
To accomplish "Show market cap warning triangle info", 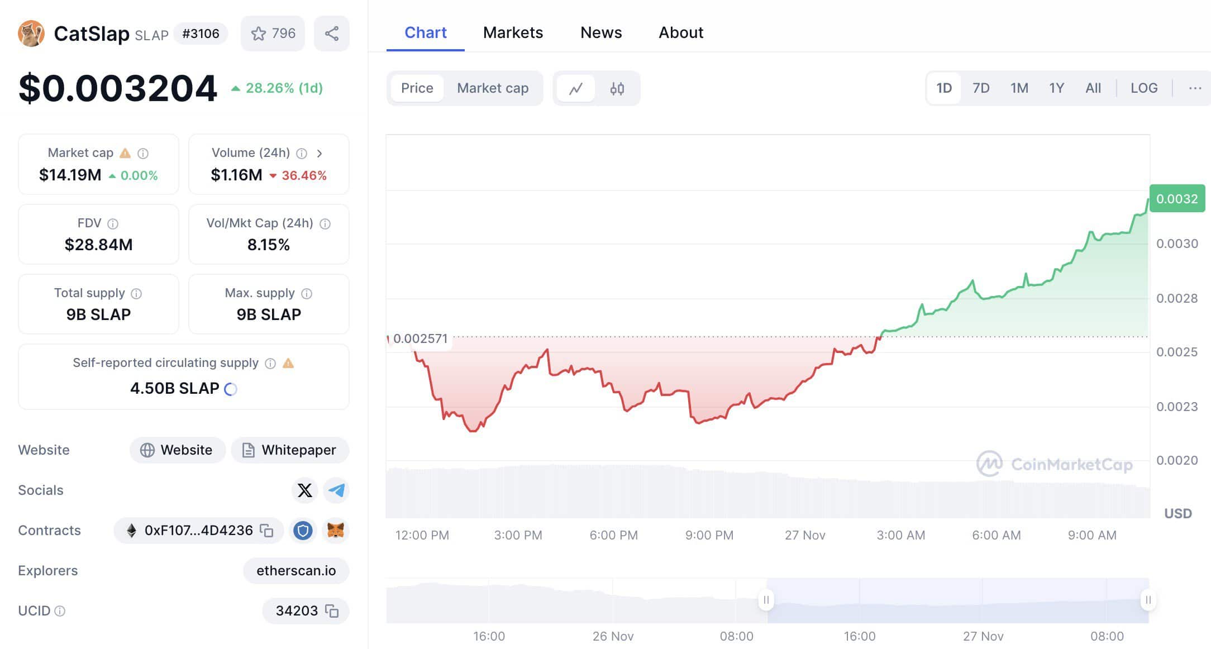I will [125, 153].
